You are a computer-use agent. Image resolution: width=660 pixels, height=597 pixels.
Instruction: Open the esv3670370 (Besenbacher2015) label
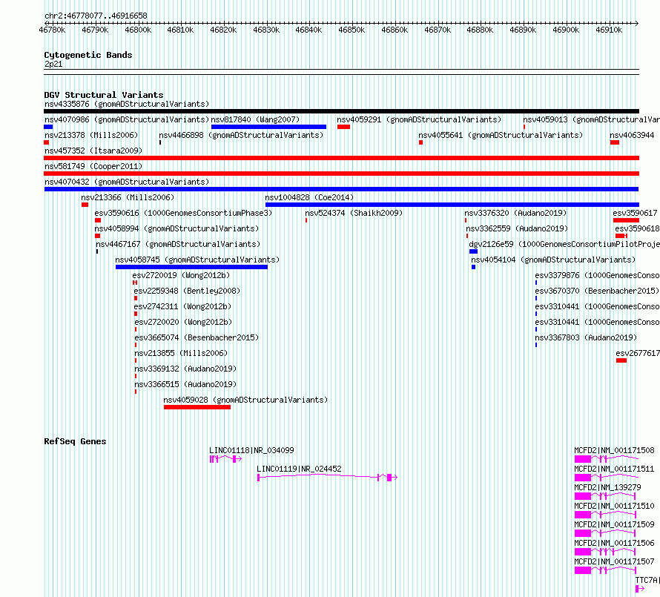tap(597, 291)
